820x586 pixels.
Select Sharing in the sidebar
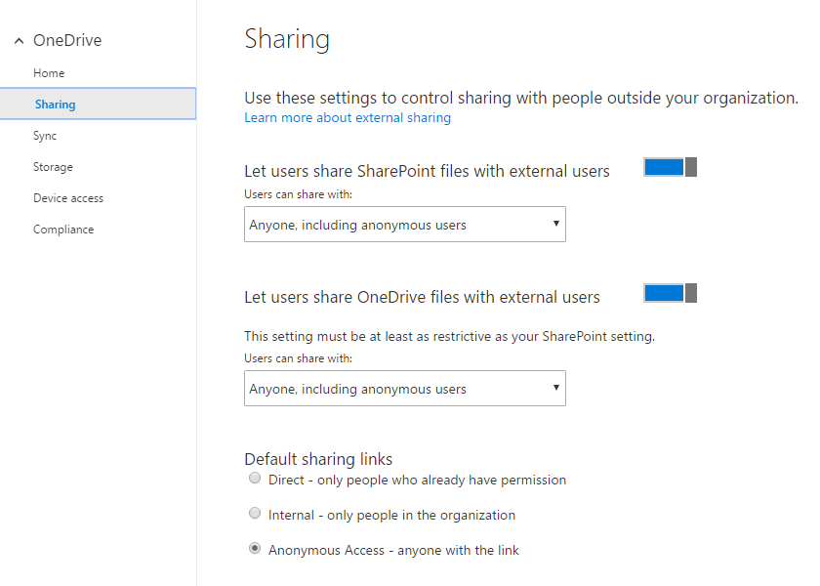click(x=98, y=104)
